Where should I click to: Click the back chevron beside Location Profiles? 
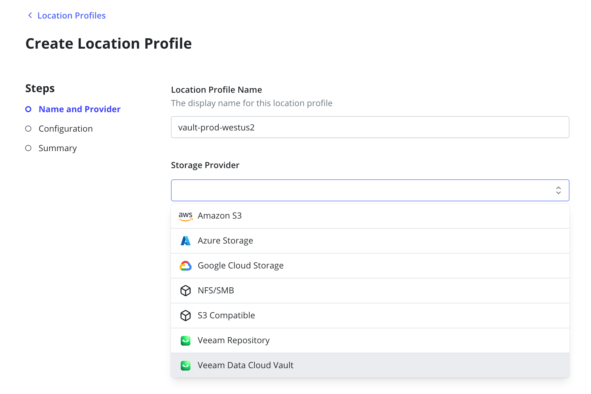[30, 16]
